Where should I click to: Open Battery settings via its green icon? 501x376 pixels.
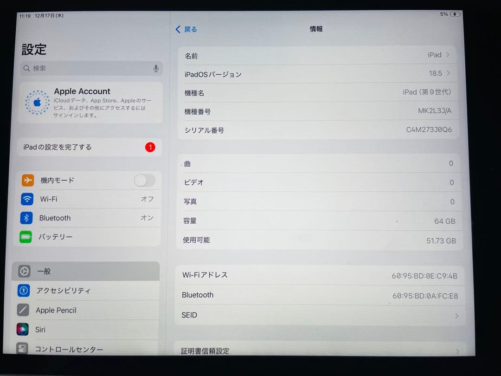point(27,237)
